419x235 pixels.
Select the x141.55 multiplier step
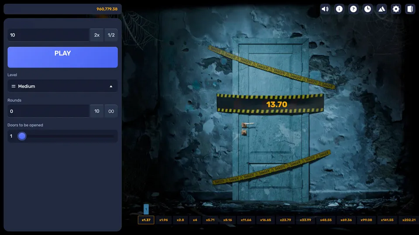pyautogui.click(x=387, y=220)
